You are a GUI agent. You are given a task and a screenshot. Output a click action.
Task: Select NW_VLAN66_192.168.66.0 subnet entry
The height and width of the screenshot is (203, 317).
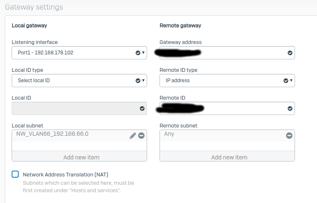click(x=52, y=134)
